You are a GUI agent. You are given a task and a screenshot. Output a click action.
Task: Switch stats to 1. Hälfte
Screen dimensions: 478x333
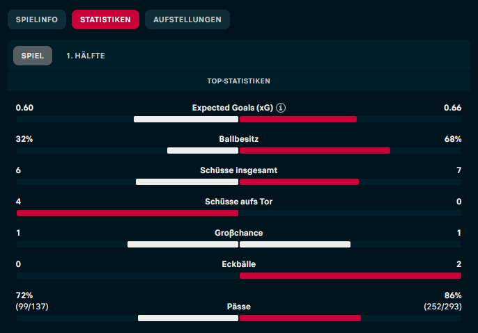86,56
